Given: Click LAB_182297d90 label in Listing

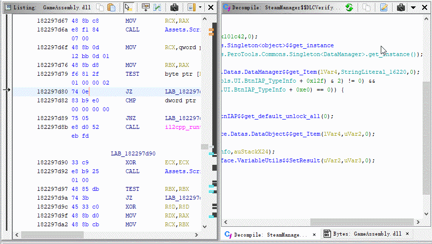Looking at the screenshot, I should click(x=133, y=153).
